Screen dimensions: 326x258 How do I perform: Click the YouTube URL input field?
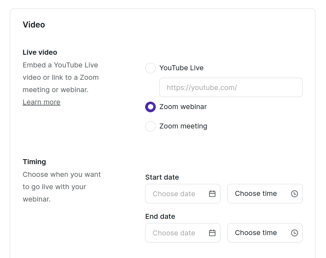(231, 88)
